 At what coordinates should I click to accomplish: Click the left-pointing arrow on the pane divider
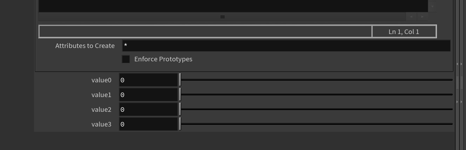point(457,64)
